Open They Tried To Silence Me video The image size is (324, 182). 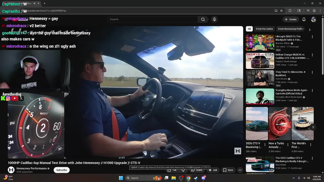[x=260, y=78]
